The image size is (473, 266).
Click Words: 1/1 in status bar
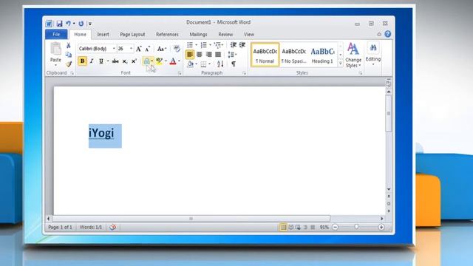(x=91, y=227)
